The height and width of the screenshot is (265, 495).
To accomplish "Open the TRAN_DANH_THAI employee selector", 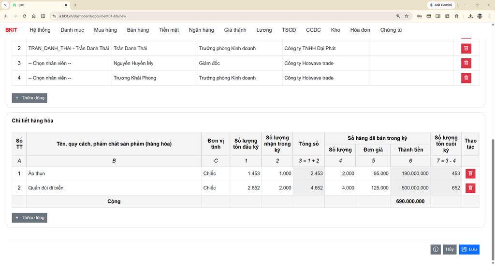I will 69,49.
